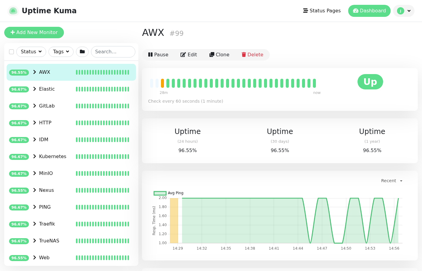422x271 pixels.
Task: Expand the Nexus monitor chevron
Action: coord(35,190)
